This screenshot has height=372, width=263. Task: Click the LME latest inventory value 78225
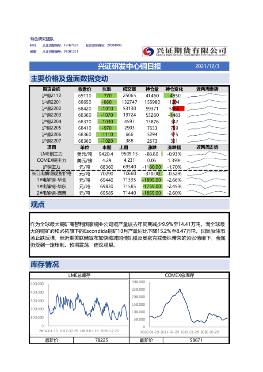point(102,340)
